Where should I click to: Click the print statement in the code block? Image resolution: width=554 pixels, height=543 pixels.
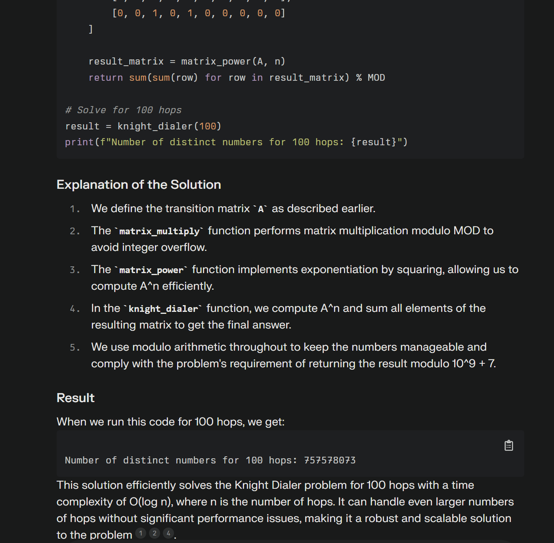point(236,142)
